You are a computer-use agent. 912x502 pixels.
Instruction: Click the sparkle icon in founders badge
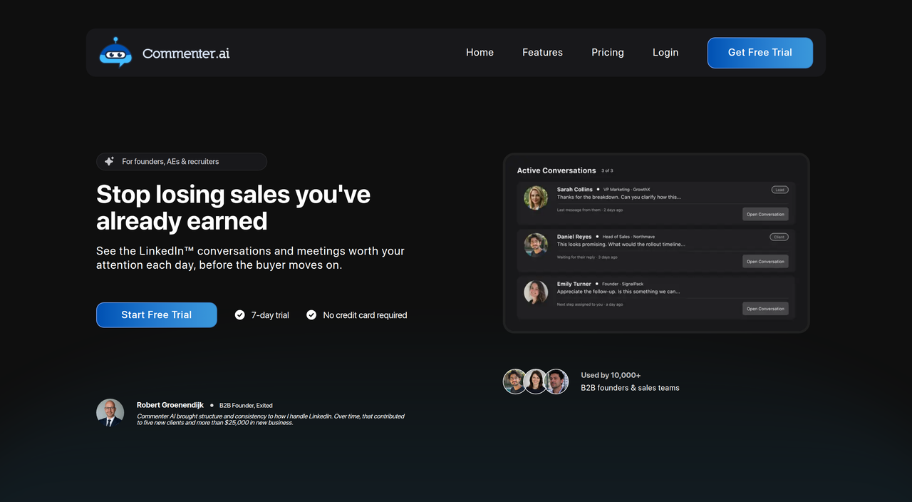(109, 161)
